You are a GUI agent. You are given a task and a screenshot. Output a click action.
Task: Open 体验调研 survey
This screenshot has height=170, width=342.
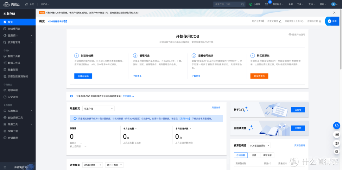point(21,167)
